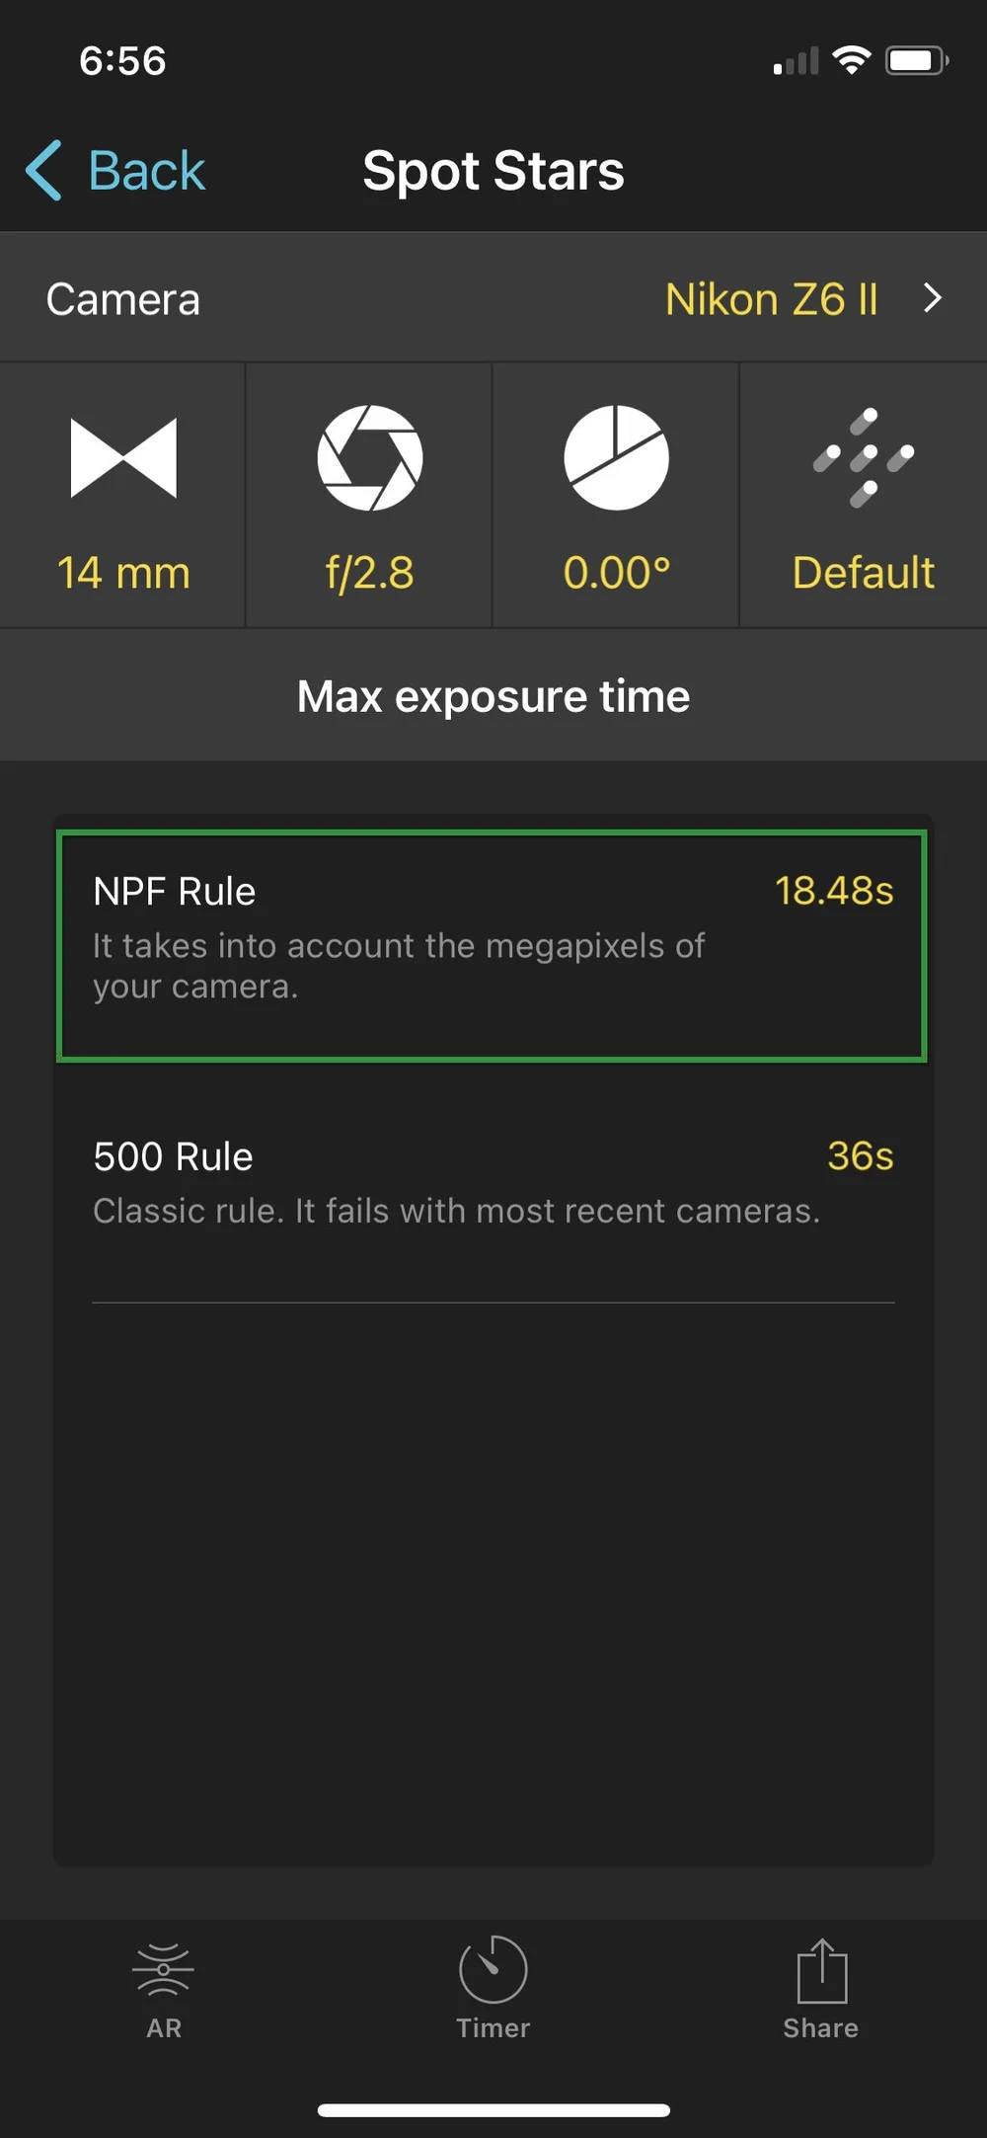This screenshot has width=987, height=2138.
Task: Select the 500 Rule option
Action: click(492, 1183)
